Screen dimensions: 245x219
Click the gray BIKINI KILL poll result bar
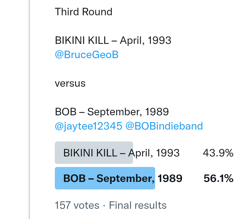pyautogui.click(x=94, y=153)
